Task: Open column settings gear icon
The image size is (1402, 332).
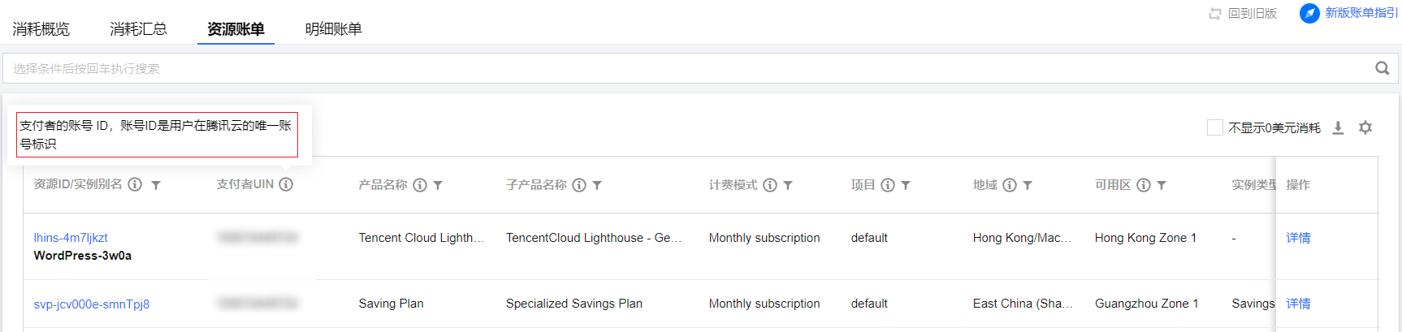Action: pyautogui.click(x=1365, y=127)
